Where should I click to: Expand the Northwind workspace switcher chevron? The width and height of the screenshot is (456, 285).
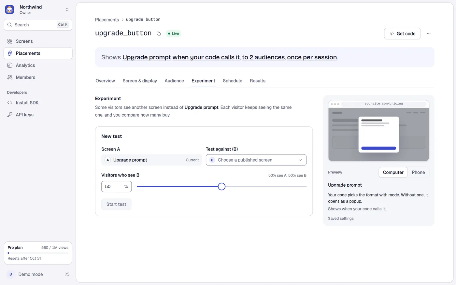(x=67, y=9)
